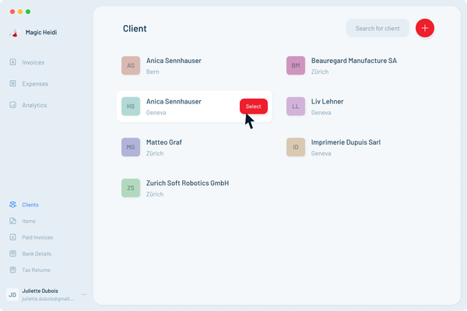
Task: Click the Anica Sennhauser name in the Geneva card
Action: coord(174,102)
